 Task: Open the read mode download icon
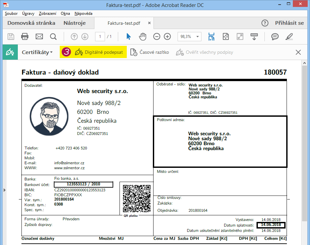254,37
